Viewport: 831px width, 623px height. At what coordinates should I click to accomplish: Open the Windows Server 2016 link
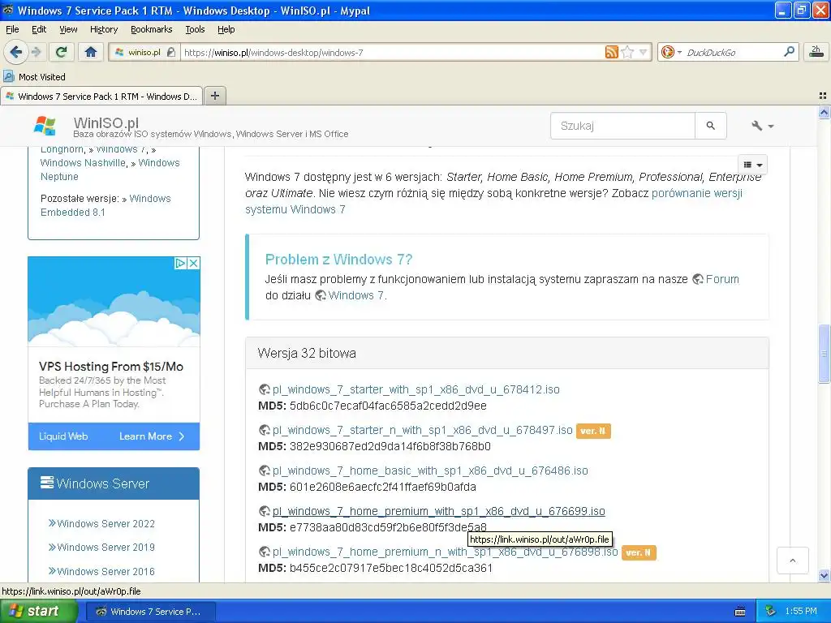106,571
